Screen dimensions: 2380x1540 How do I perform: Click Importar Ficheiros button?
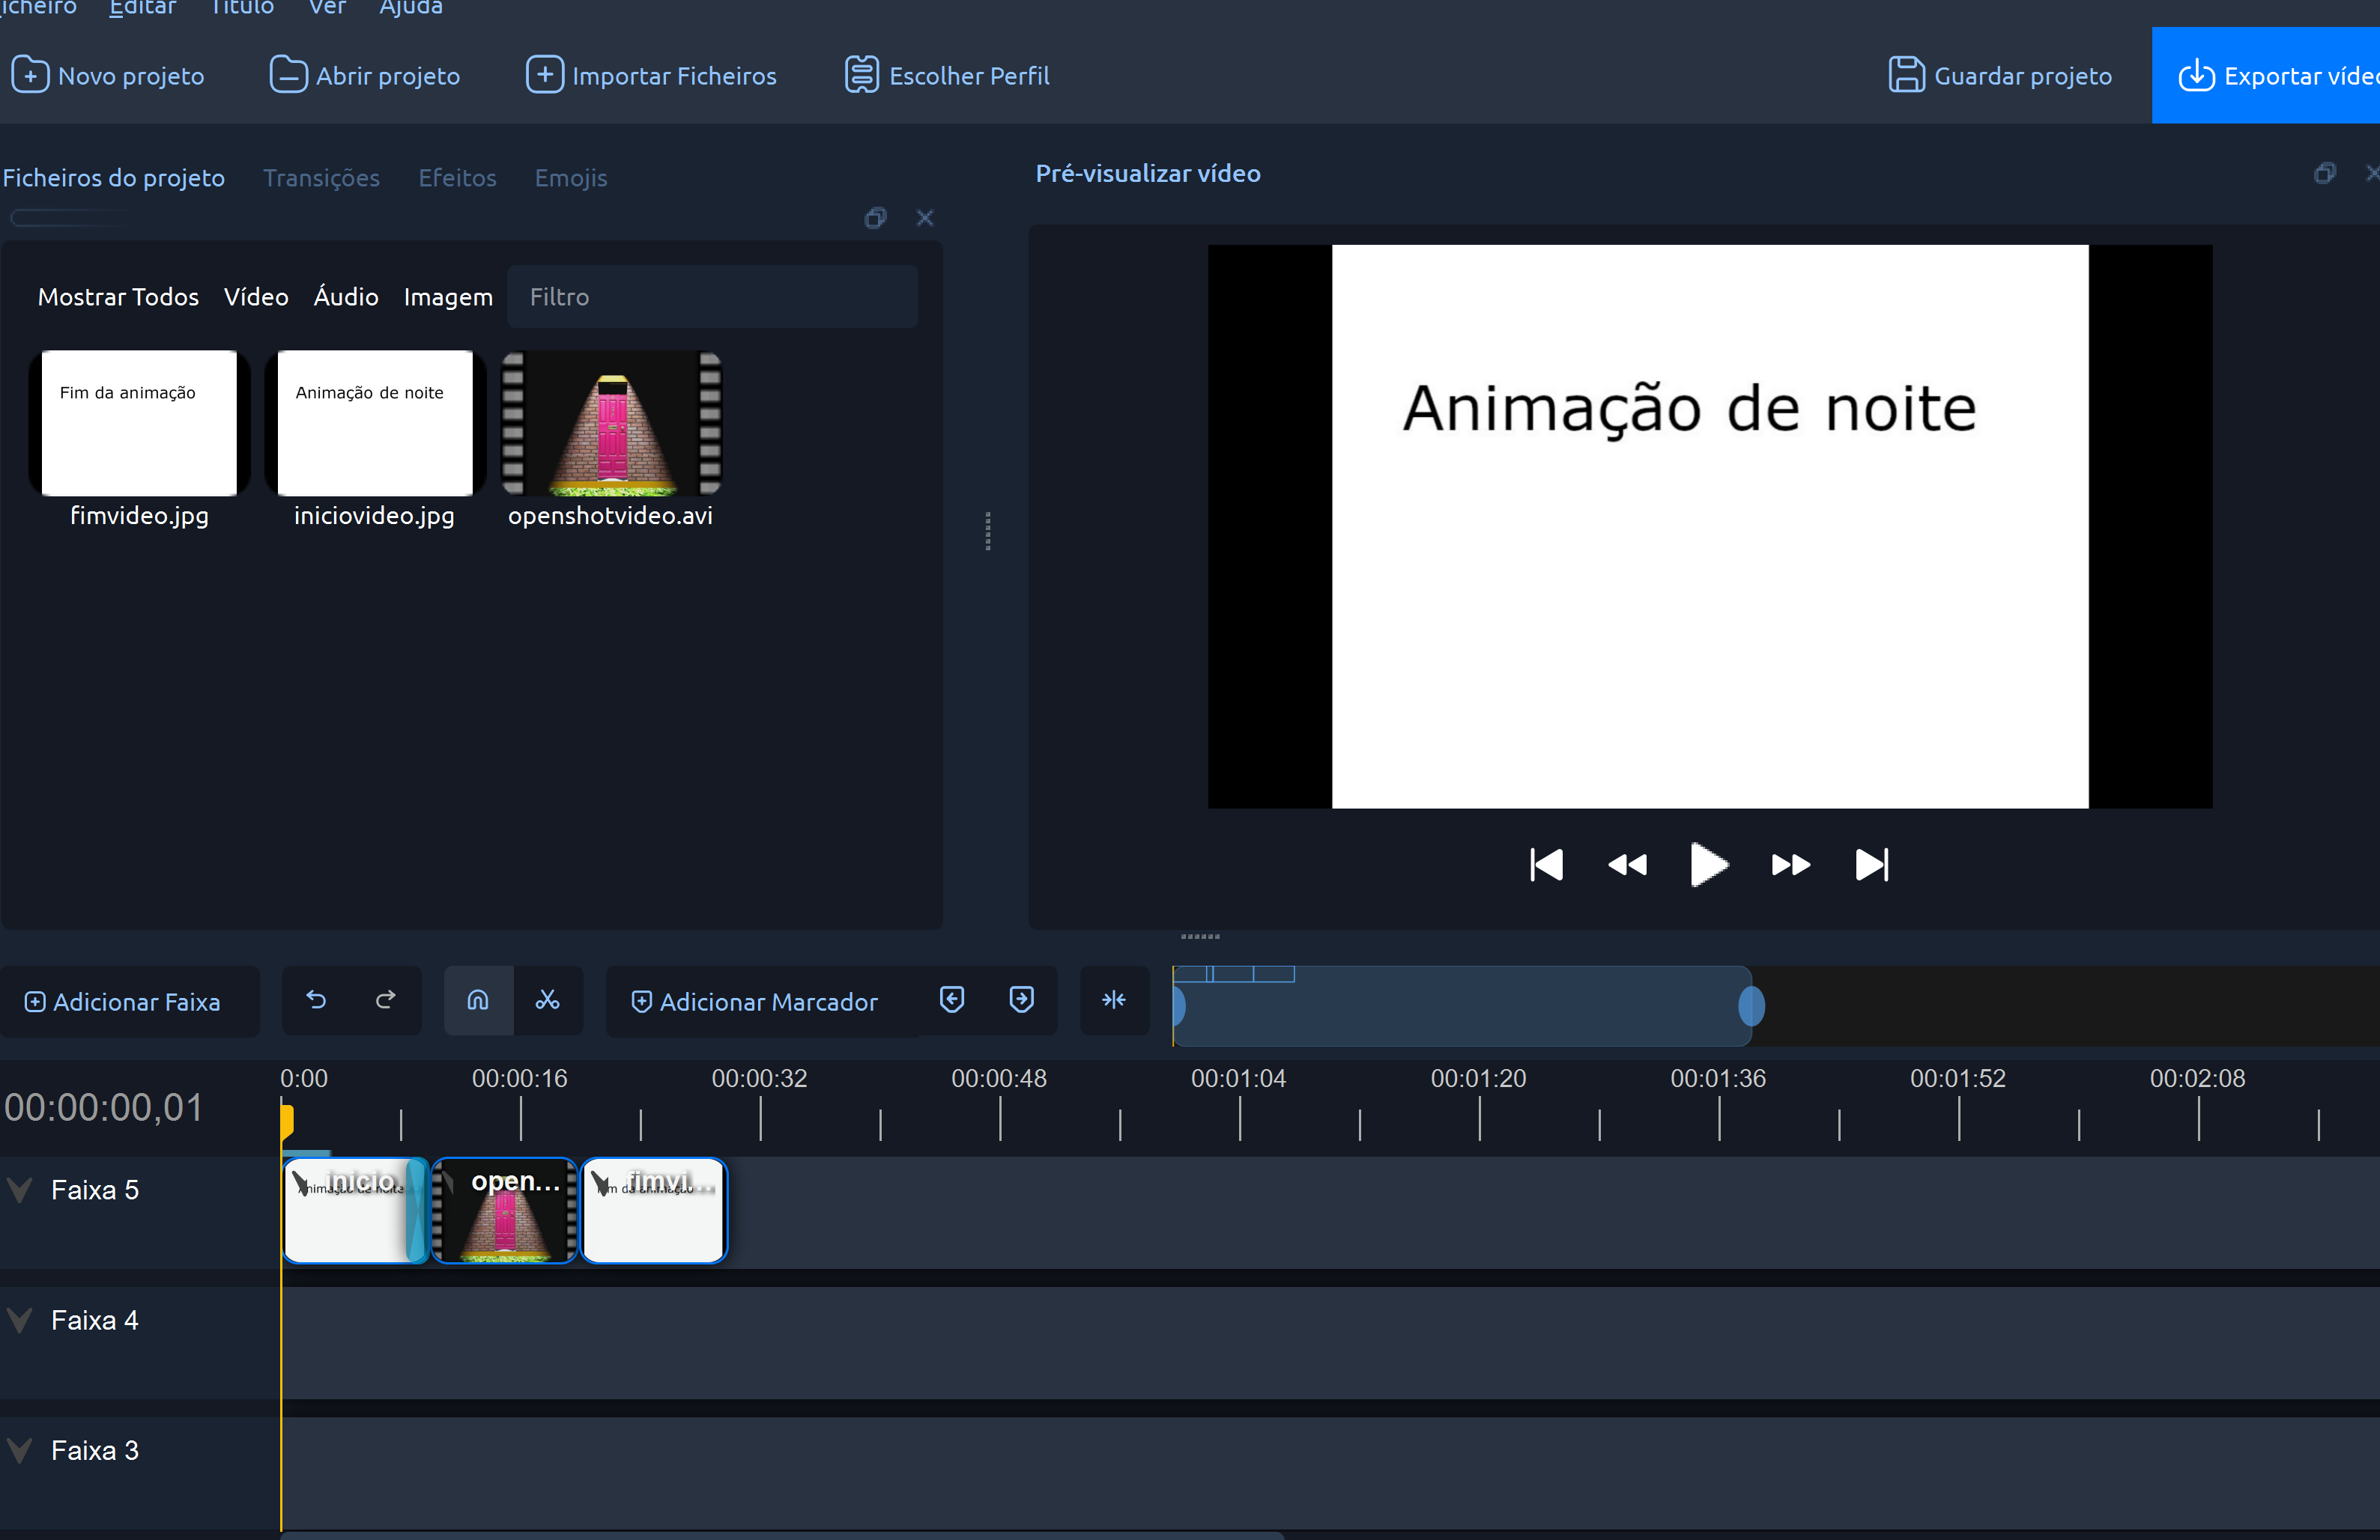coord(651,76)
